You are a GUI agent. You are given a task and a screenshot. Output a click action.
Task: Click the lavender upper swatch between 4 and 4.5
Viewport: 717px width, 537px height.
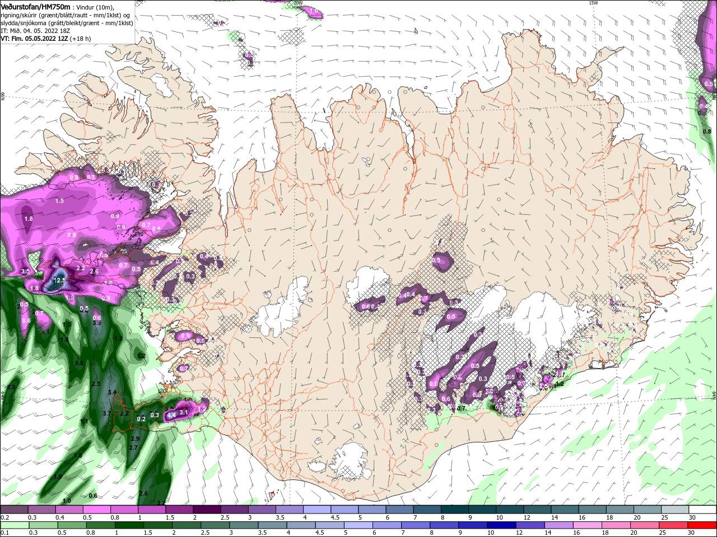tap(316, 510)
